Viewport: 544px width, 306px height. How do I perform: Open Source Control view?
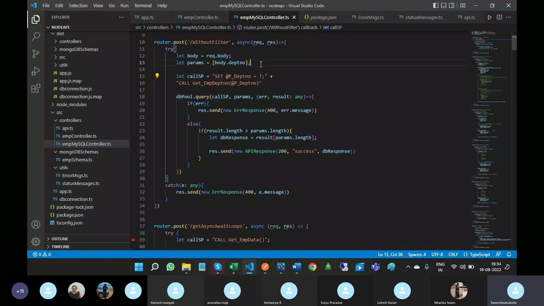[x=36, y=54]
